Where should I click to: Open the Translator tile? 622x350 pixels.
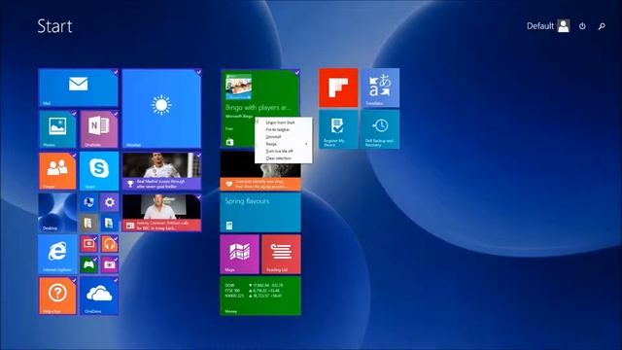[380, 87]
